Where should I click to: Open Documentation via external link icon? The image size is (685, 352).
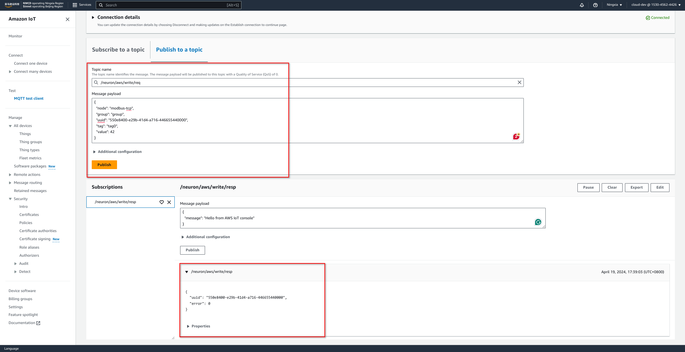click(x=38, y=323)
